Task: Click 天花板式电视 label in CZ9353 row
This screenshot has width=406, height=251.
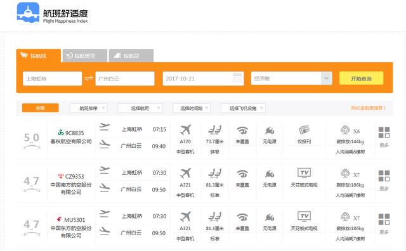Action: [304, 185]
